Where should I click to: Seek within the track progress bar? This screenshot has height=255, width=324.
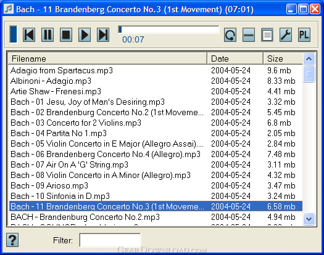(168, 30)
